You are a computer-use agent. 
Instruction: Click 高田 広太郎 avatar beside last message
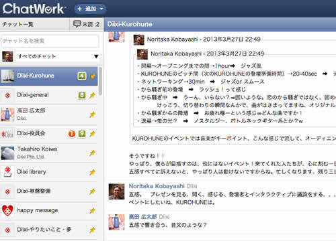pyautogui.click(x=116, y=222)
